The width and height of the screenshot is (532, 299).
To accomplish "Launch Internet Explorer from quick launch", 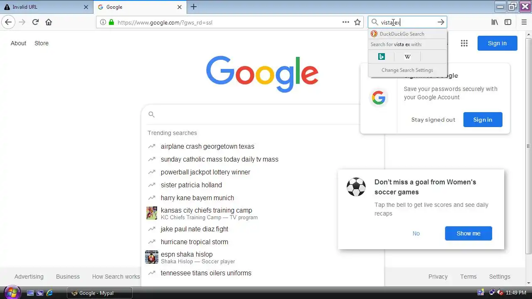I will pos(49,293).
